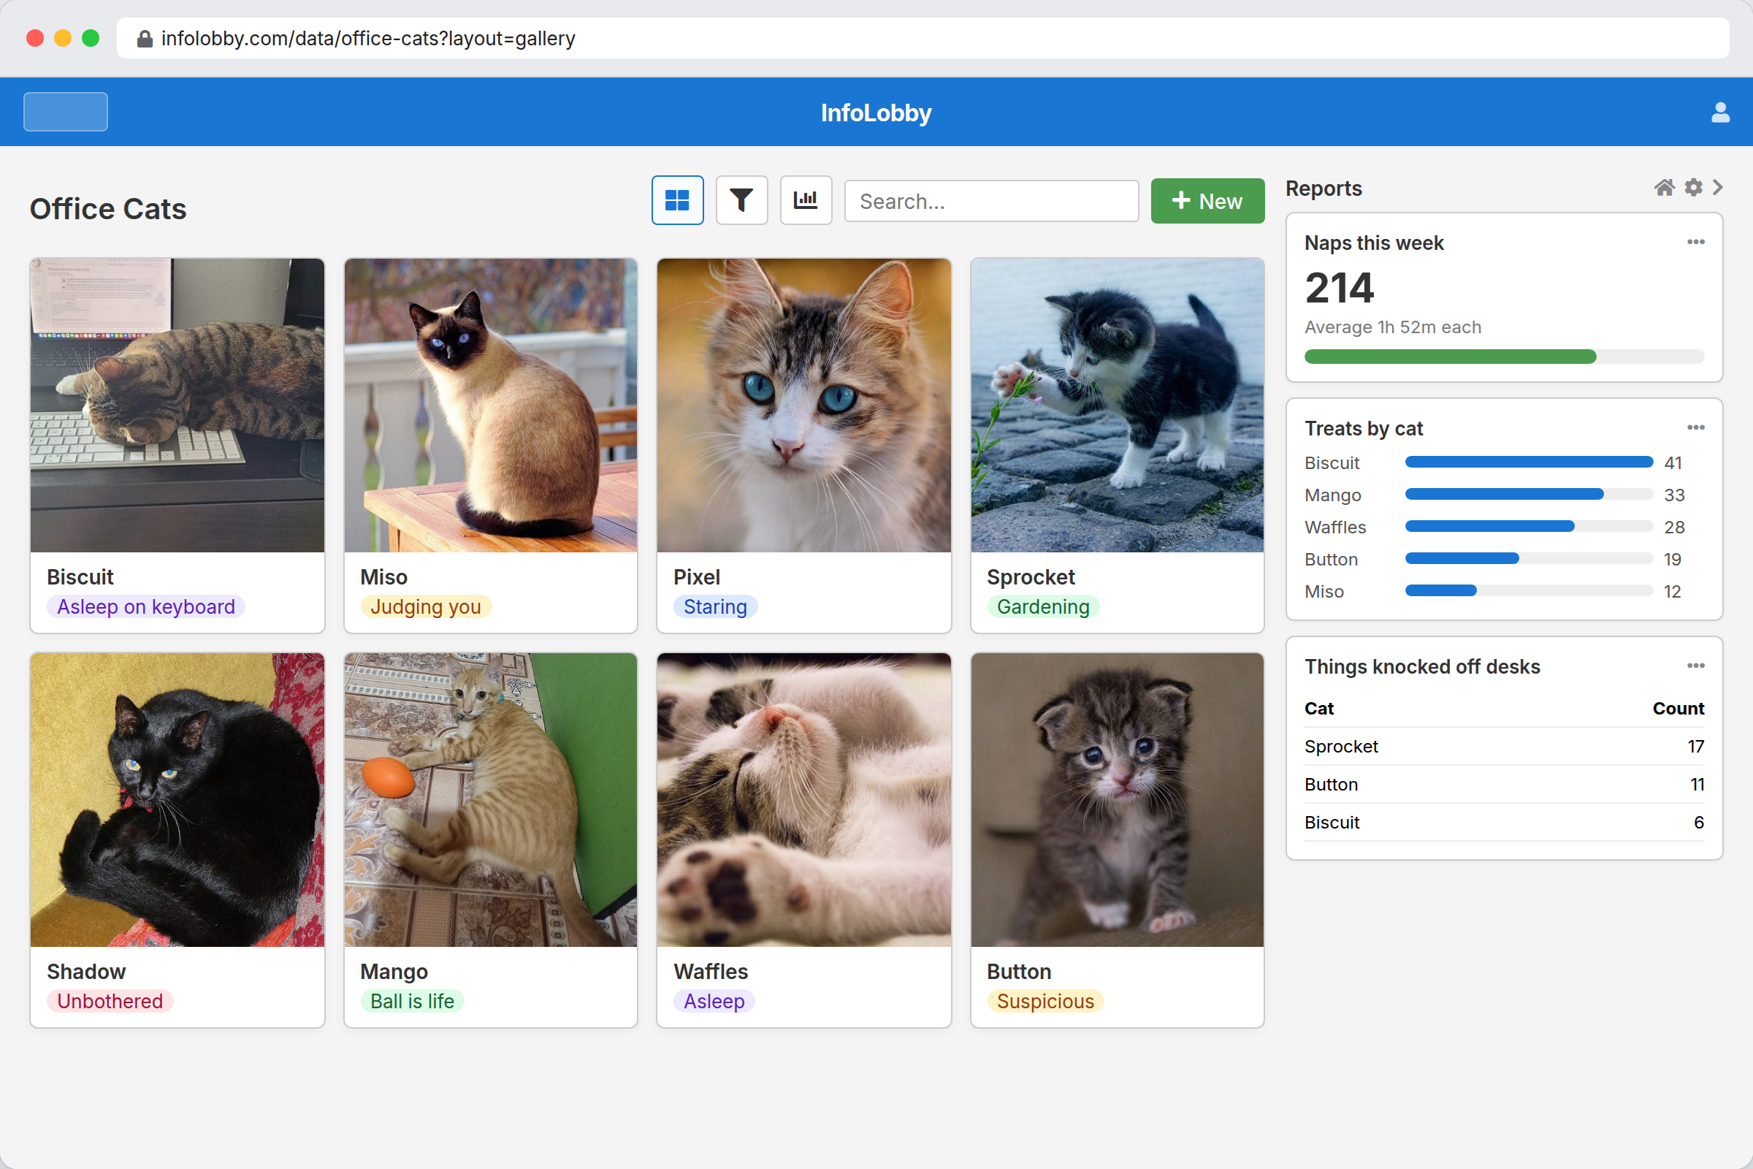Viewport: 1753px width, 1169px height.
Task: Click the Gardening status tag
Action: click(1044, 607)
